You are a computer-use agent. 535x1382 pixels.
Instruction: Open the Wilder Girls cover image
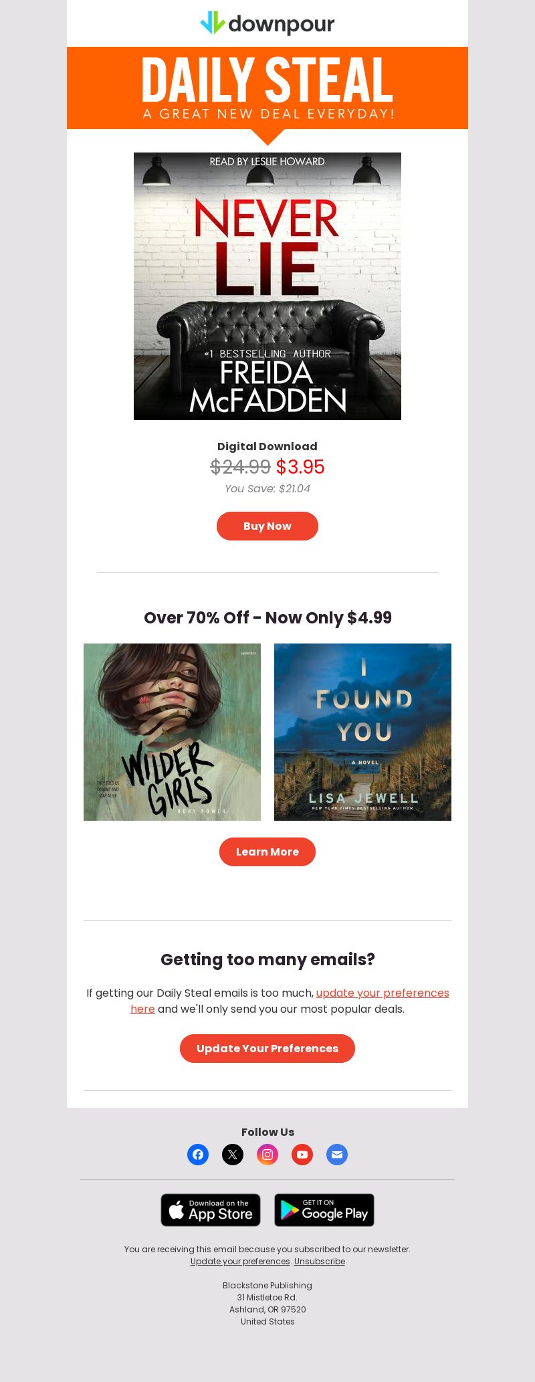click(x=172, y=732)
